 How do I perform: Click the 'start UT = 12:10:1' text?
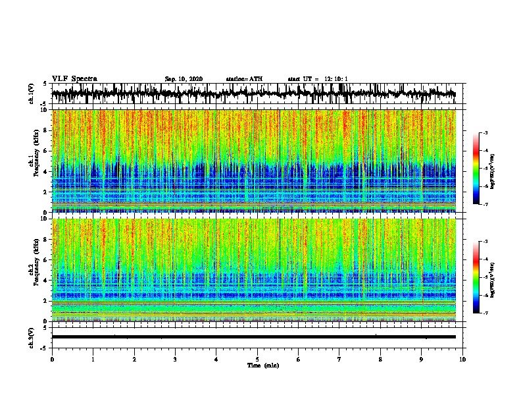pos(318,79)
